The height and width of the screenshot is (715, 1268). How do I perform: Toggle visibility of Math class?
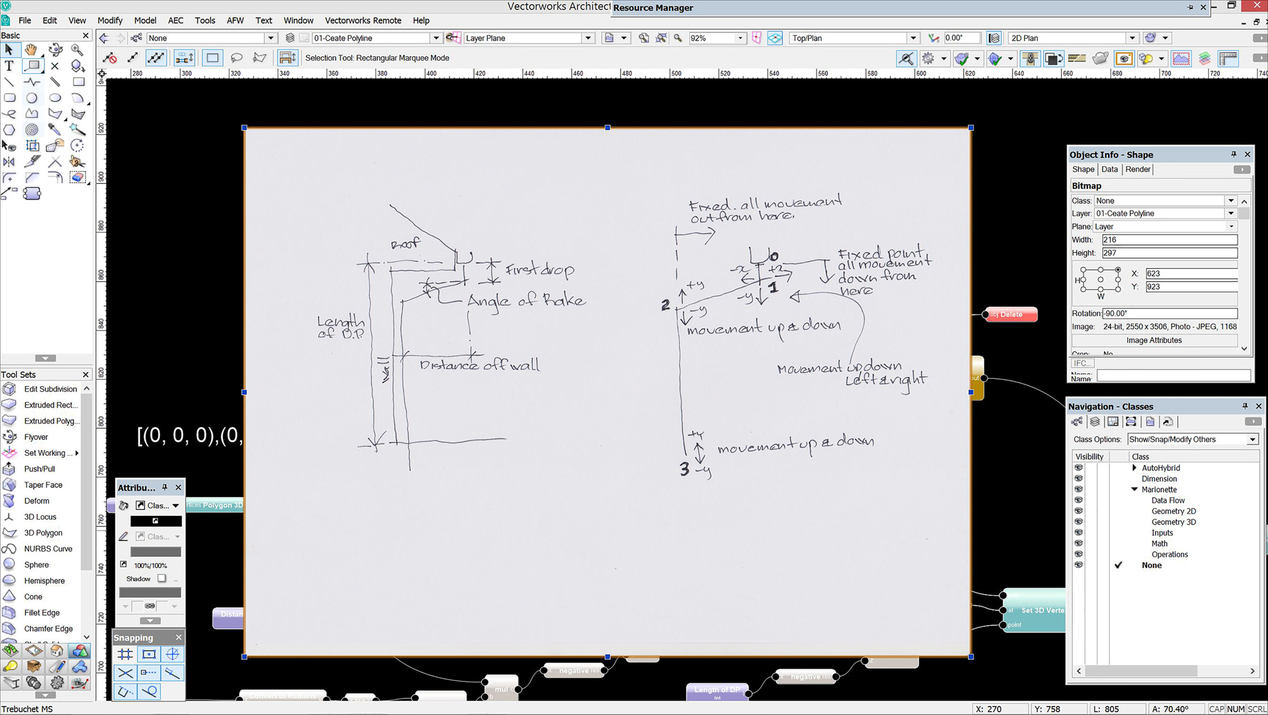(x=1078, y=543)
